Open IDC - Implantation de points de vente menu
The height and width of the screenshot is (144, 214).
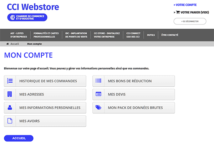(76, 35)
